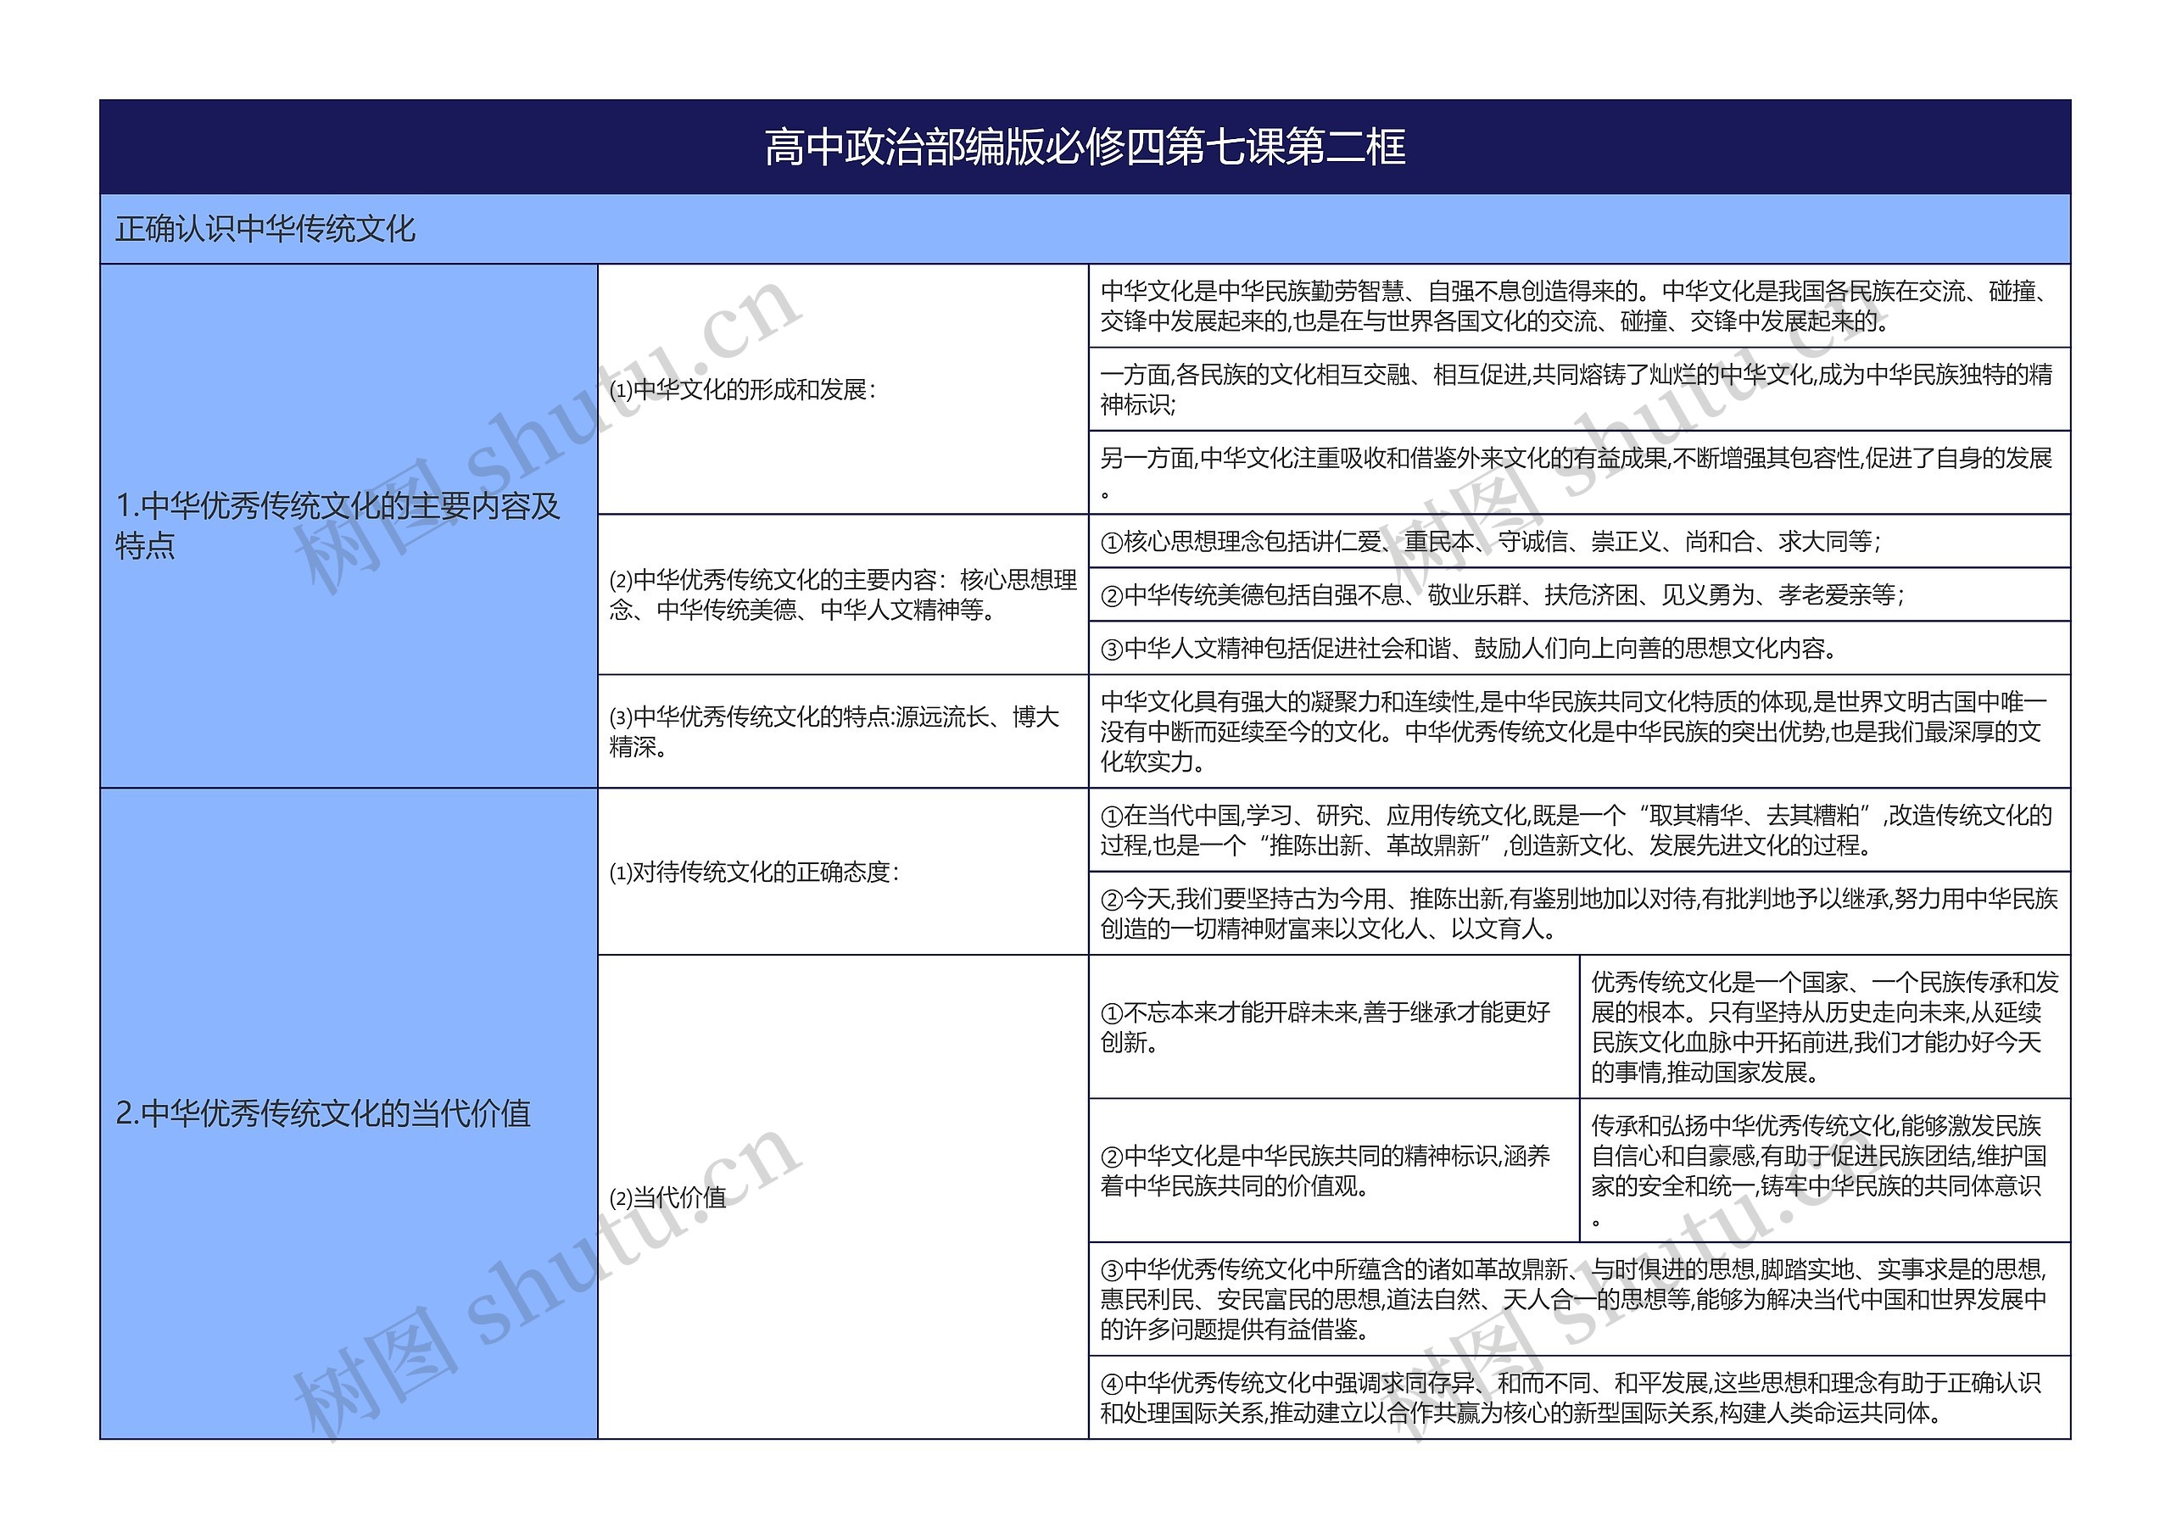Select the cell ①不忘本来才能开辟未来
Screen dimensions: 2171x1539
point(1334,1027)
